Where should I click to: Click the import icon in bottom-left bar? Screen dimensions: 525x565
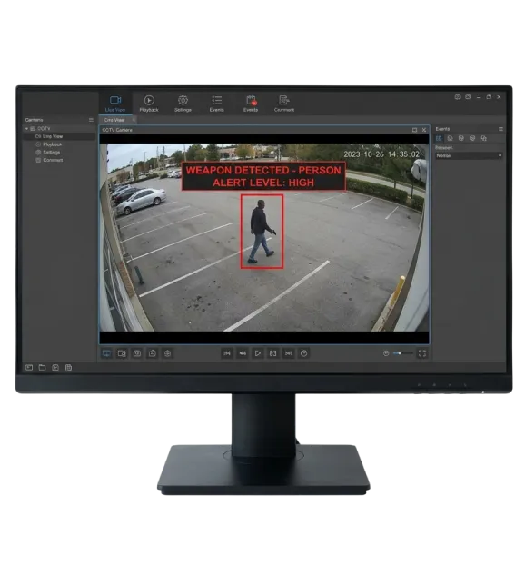click(x=55, y=368)
